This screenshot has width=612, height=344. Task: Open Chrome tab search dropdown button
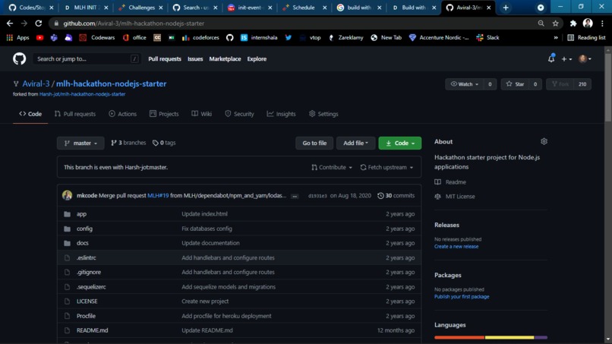pos(541,8)
